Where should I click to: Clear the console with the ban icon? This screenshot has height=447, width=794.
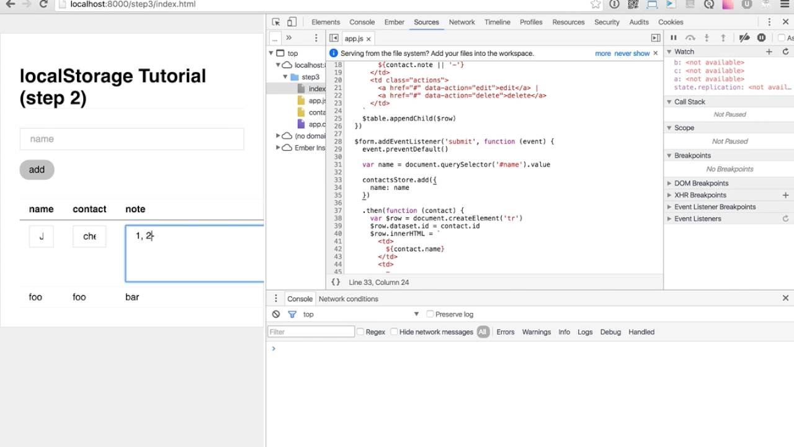pos(276,314)
